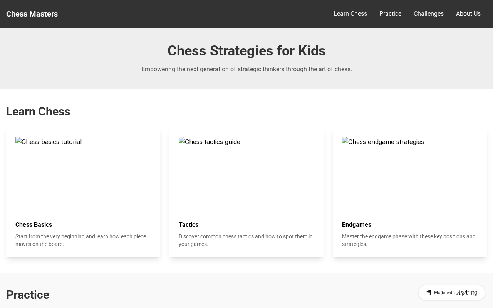The height and width of the screenshot is (308, 493).
Task: Click the Chess Basics card title
Action: click(34, 224)
